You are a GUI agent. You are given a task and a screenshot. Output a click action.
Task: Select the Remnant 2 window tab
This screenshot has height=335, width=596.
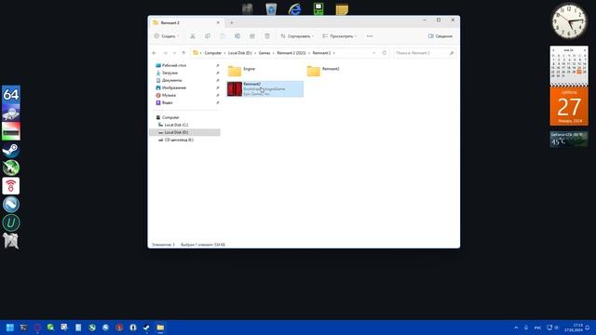tap(185, 22)
